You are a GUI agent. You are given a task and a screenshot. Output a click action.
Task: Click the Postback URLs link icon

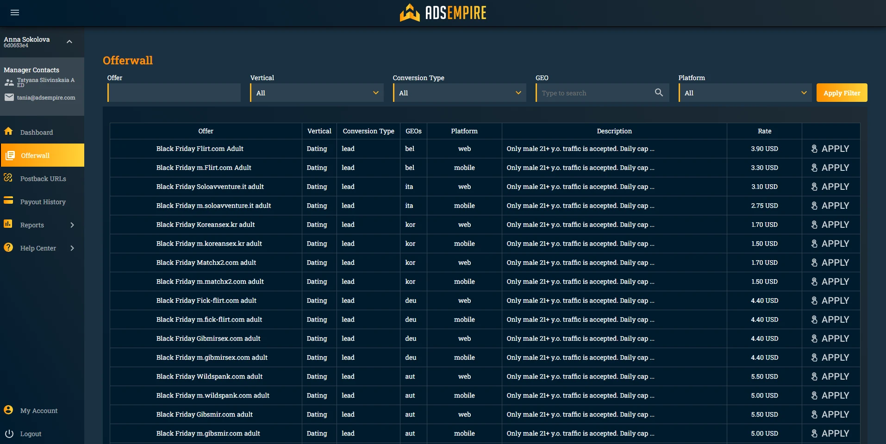tap(8, 178)
